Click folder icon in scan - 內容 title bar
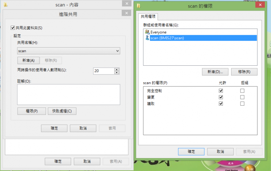271x171 pixels. (6, 5)
